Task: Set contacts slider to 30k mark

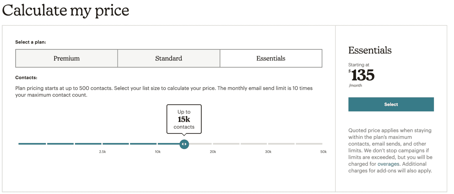Action: (268, 152)
